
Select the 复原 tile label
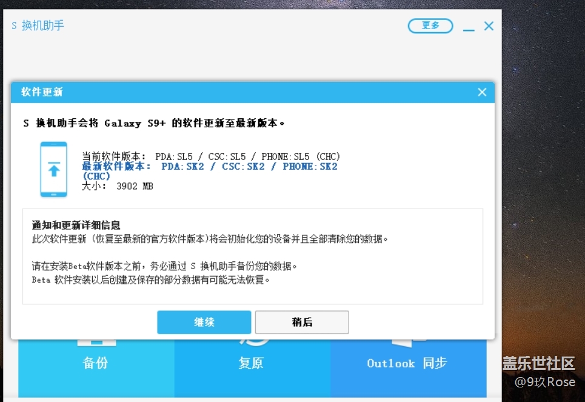coord(252,363)
